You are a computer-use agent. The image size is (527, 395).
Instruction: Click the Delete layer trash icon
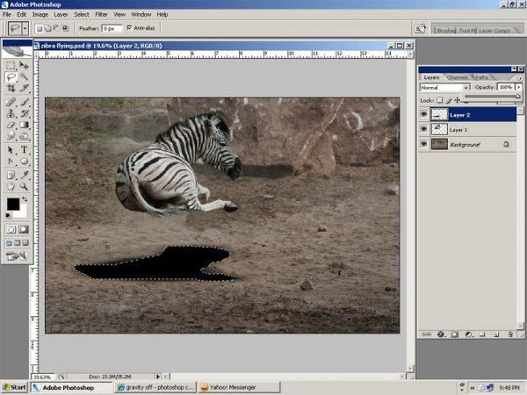[x=510, y=334]
